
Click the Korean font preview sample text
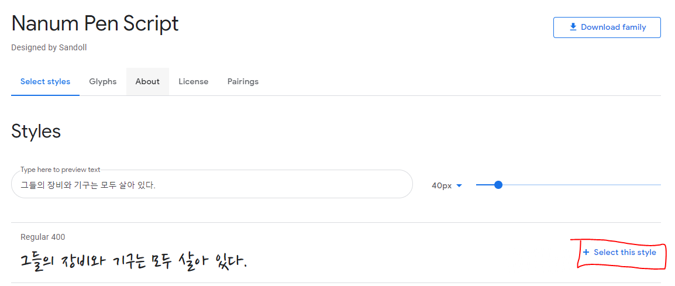133,261
